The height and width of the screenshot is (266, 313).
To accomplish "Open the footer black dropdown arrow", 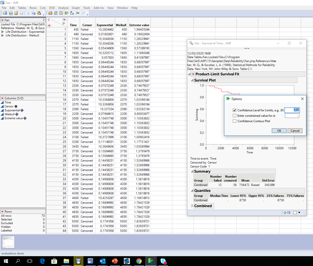I will (299, 213).
